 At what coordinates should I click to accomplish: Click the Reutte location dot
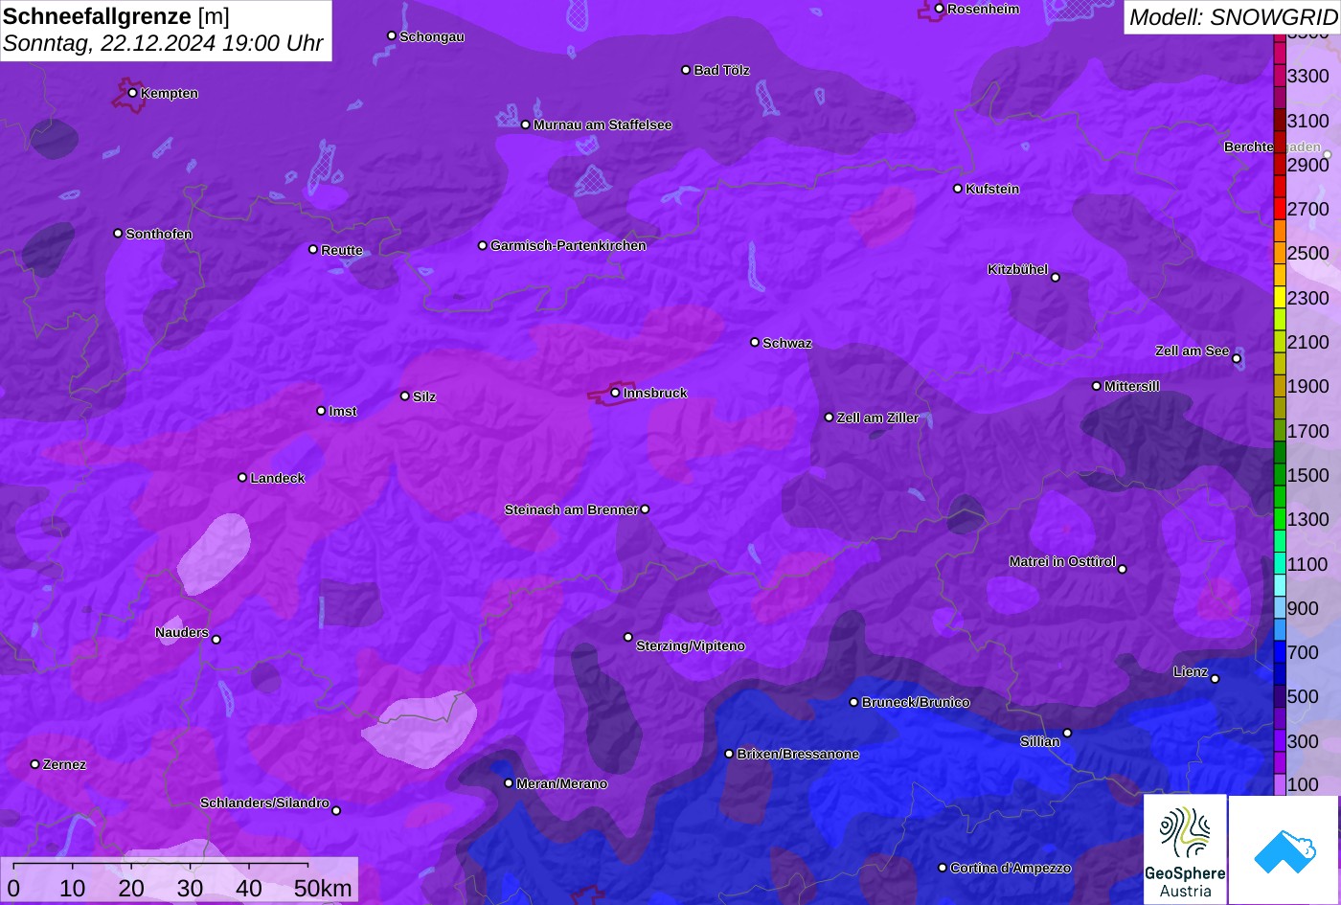pyautogui.click(x=312, y=249)
